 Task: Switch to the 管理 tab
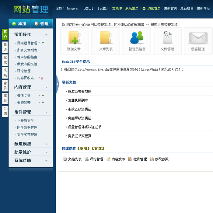[x=42, y=23]
